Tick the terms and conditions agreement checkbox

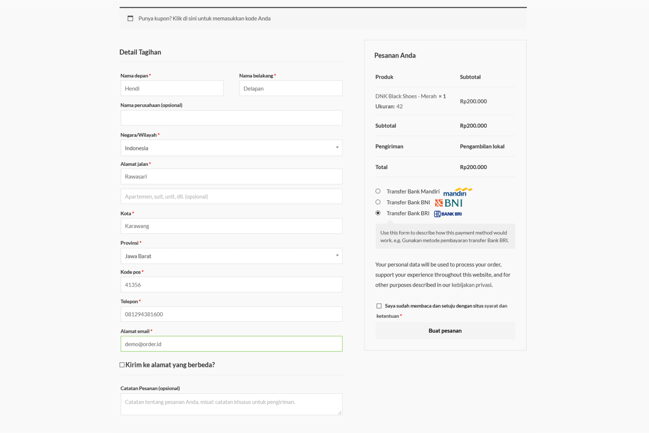point(379,306)
